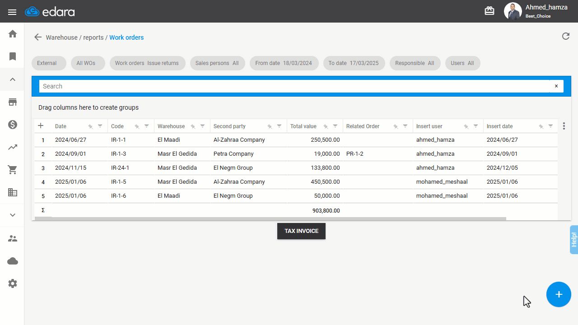Open the To date filter chip
This screenshot has height=325, width=578.
(354, 63)
